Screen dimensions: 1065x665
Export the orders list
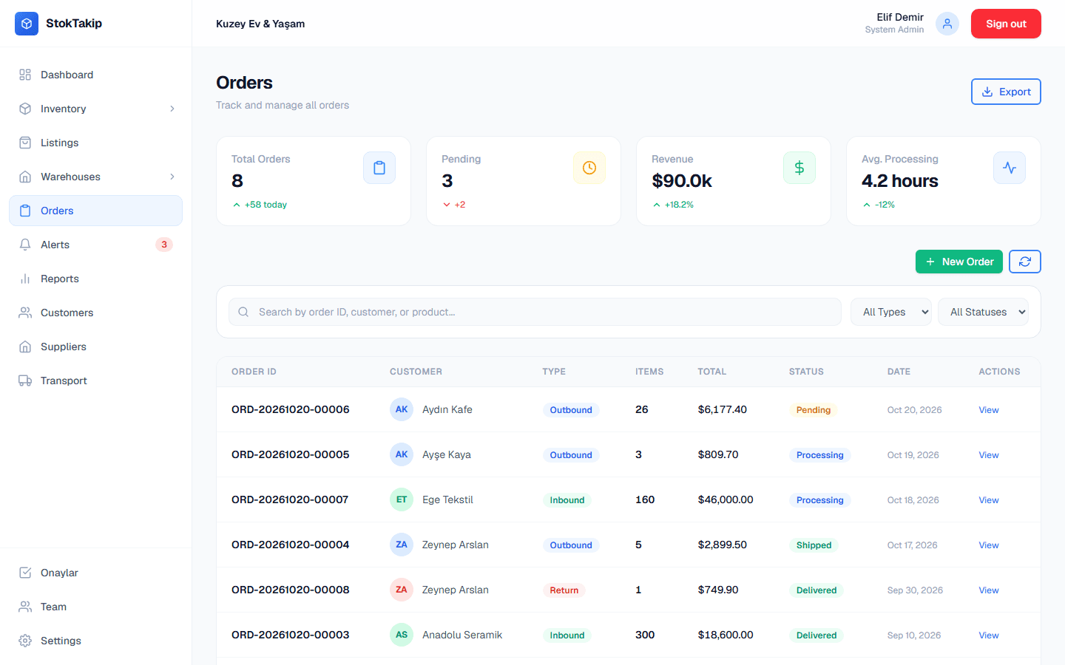1006,92
